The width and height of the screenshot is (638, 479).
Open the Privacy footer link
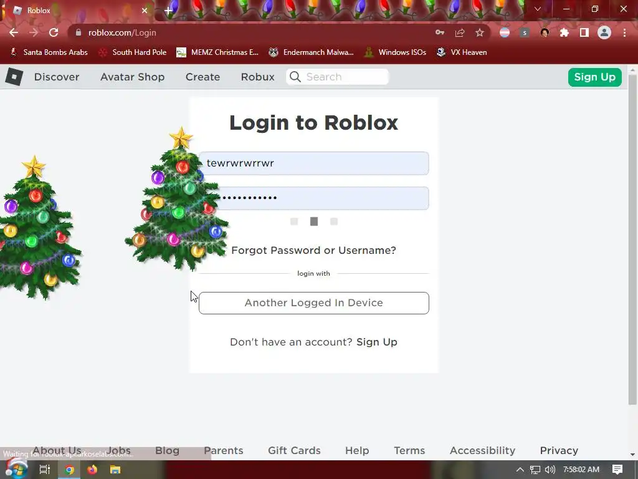point(559,450)
